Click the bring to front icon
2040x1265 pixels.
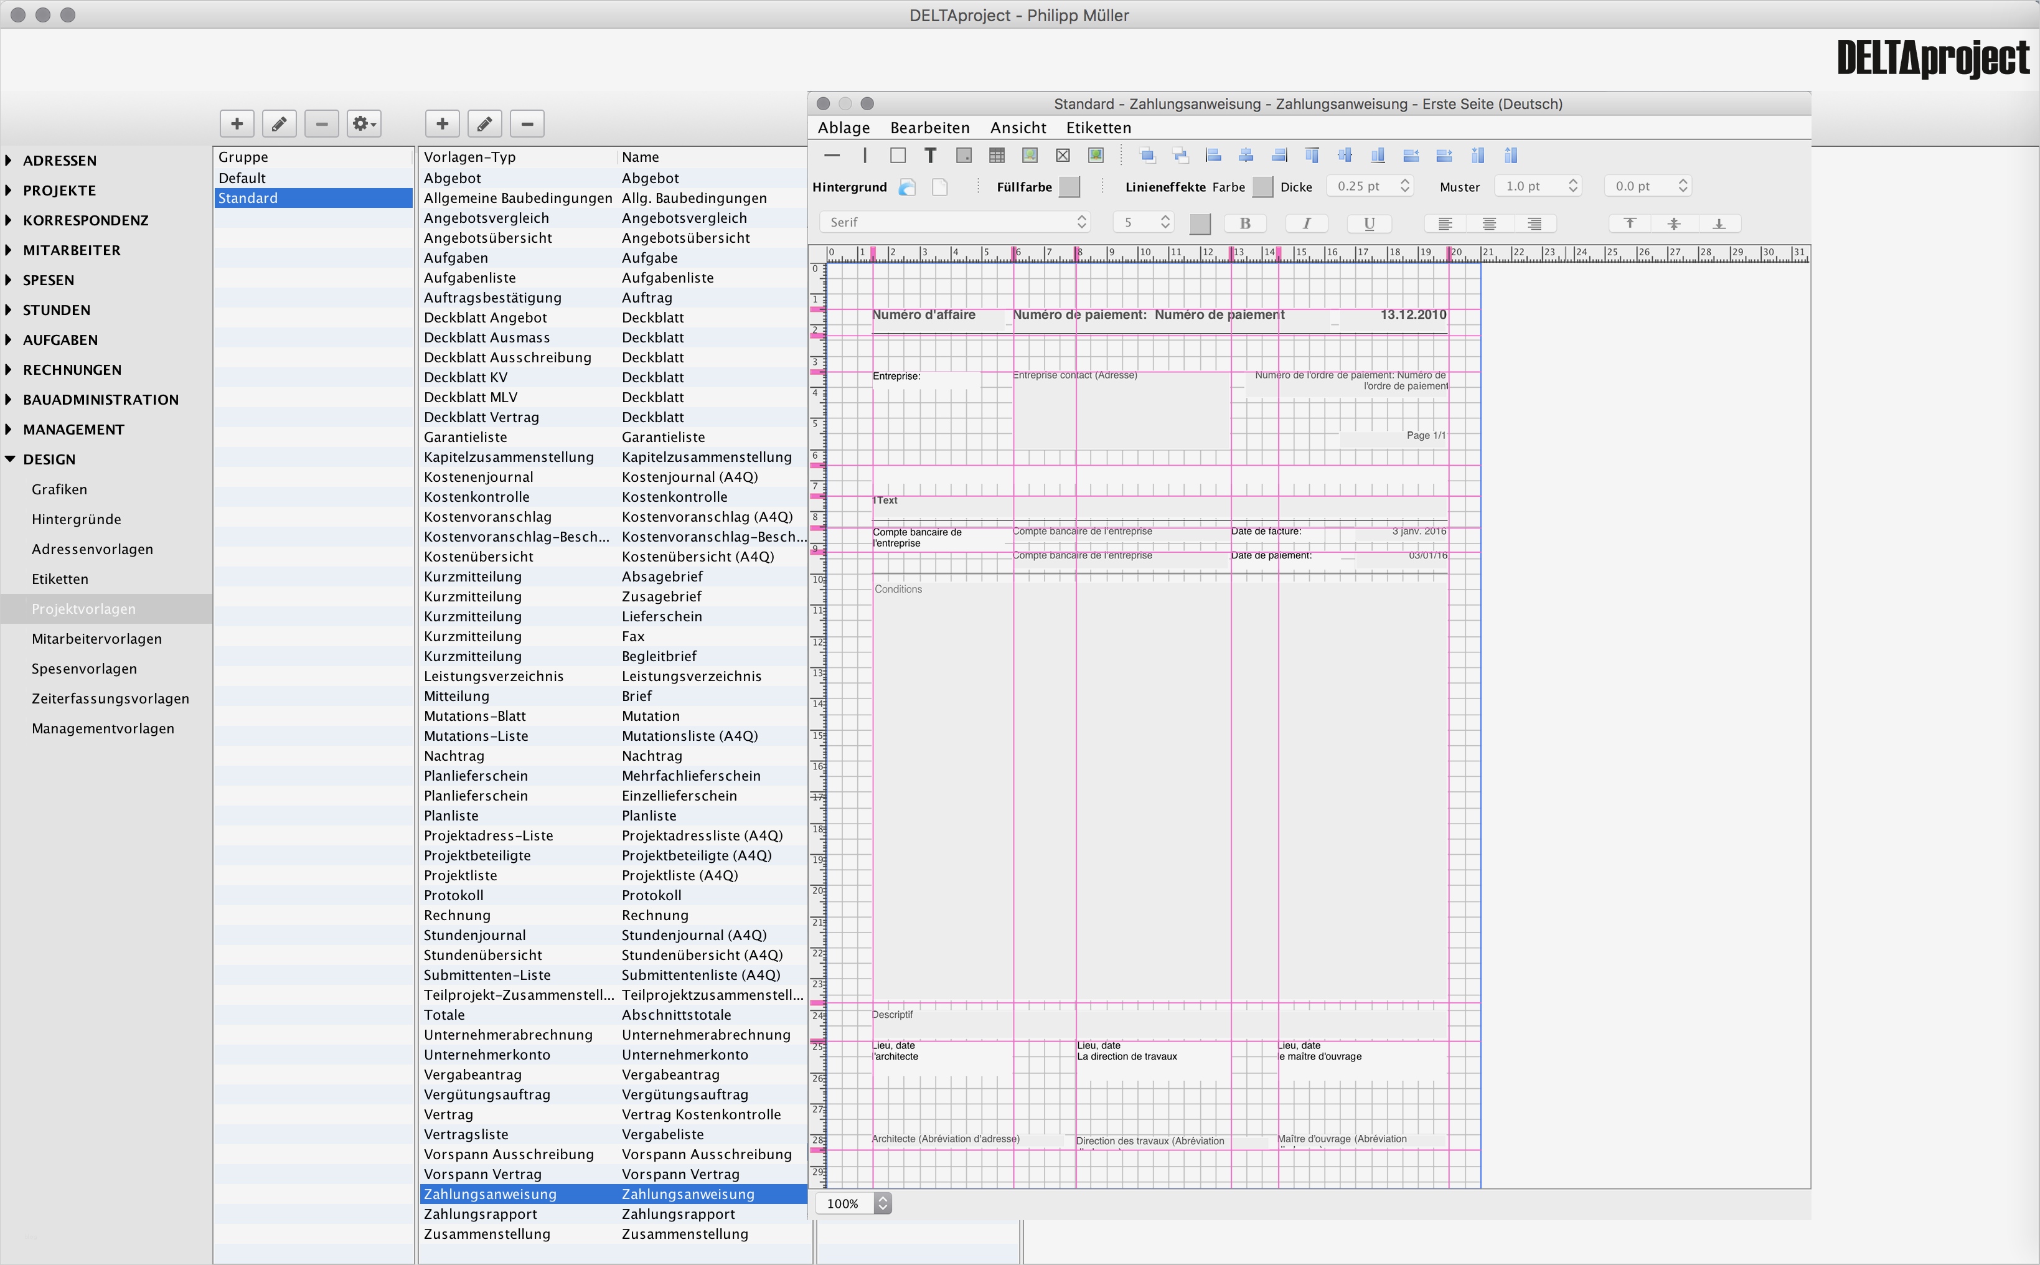[x=1147, y=155]
